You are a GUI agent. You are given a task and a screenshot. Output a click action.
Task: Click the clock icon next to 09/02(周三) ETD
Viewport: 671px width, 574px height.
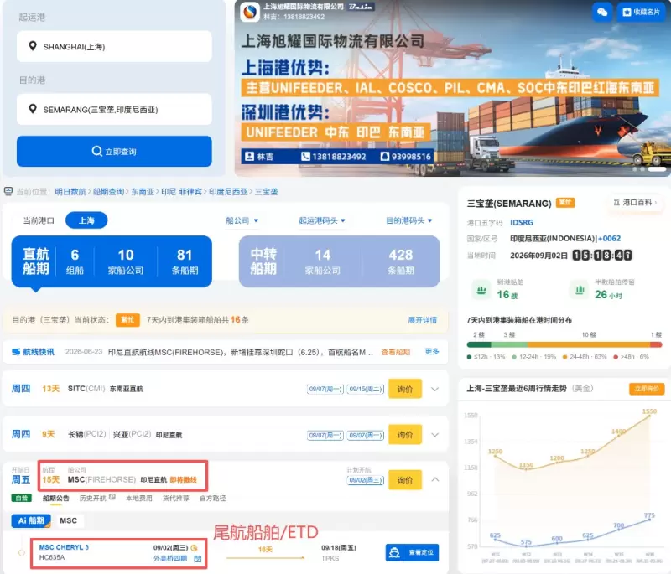(x=195, y=547)
